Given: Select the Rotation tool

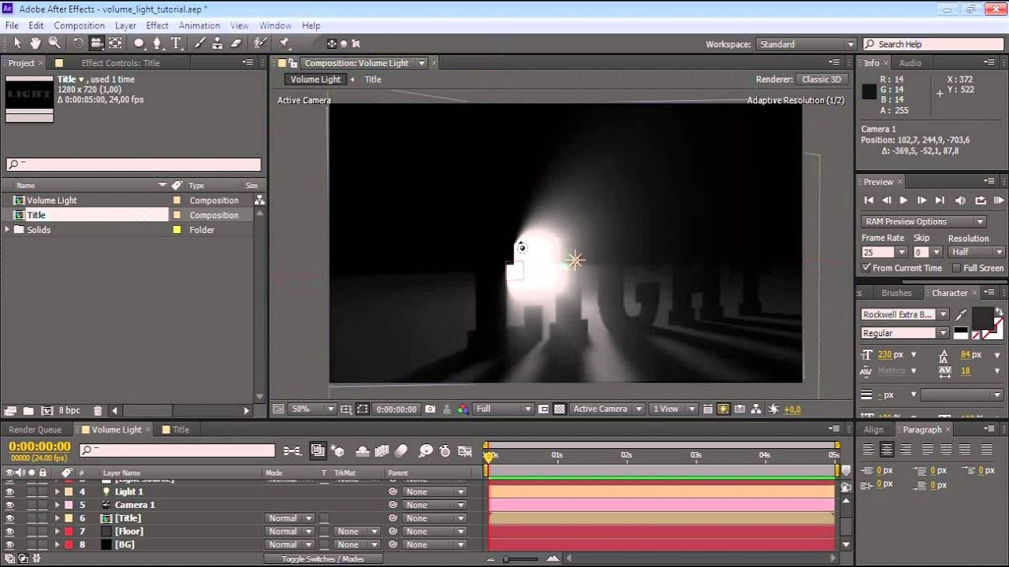Looking at the screenshot, I should coord(78,43).
